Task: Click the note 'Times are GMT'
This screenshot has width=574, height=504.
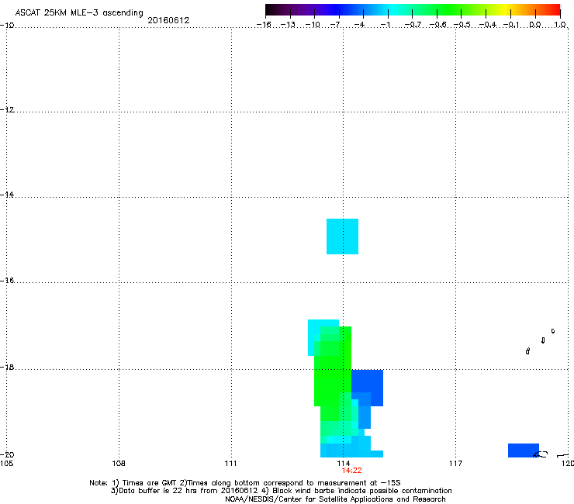Action: pyautogui.click(x=149, y=483)
